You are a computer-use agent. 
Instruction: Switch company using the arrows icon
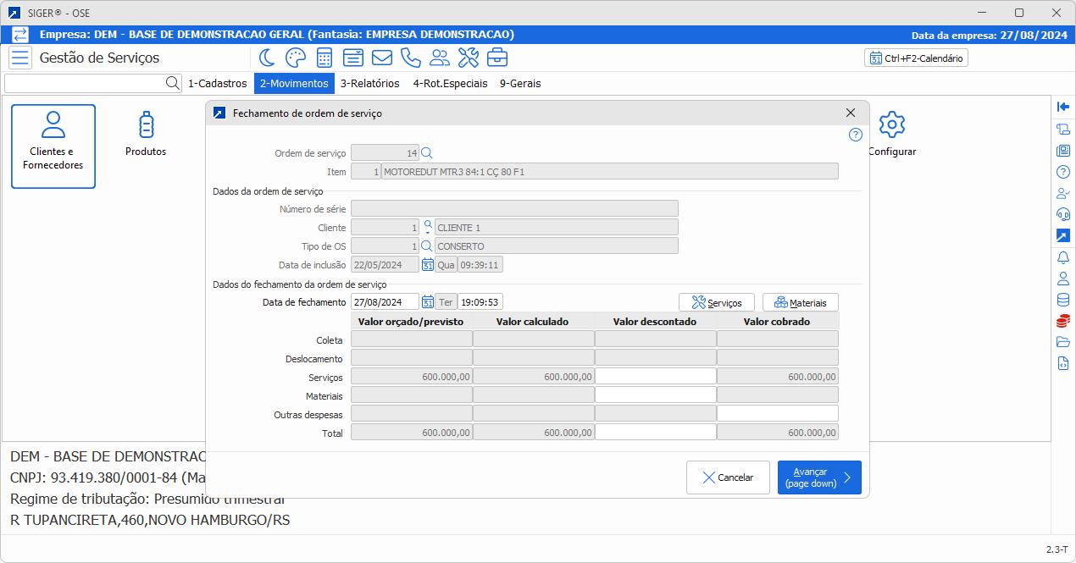20,35
